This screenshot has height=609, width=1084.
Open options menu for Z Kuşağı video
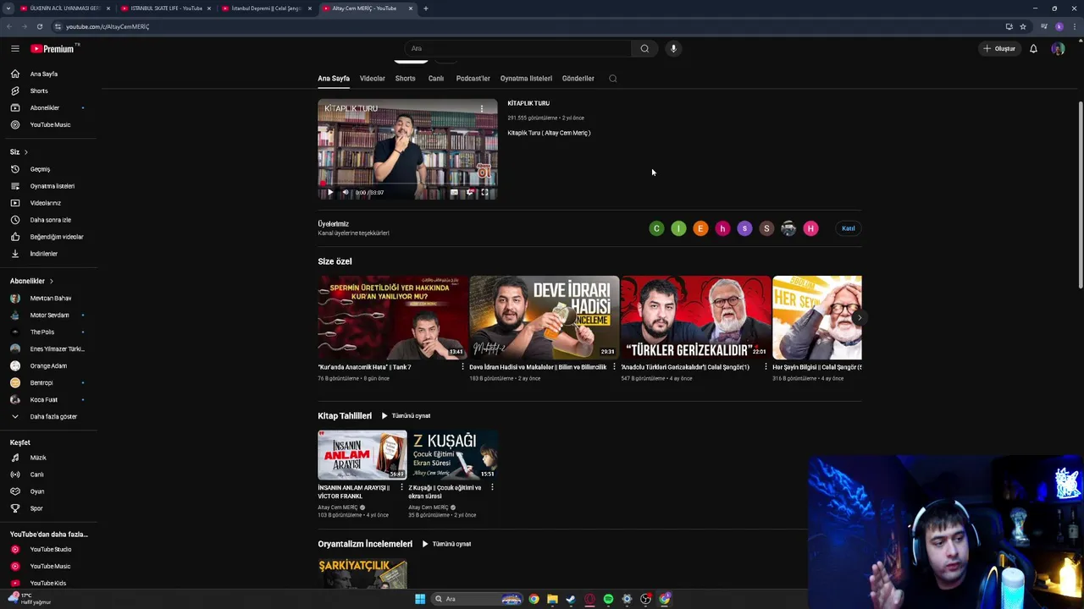(492, 487)
